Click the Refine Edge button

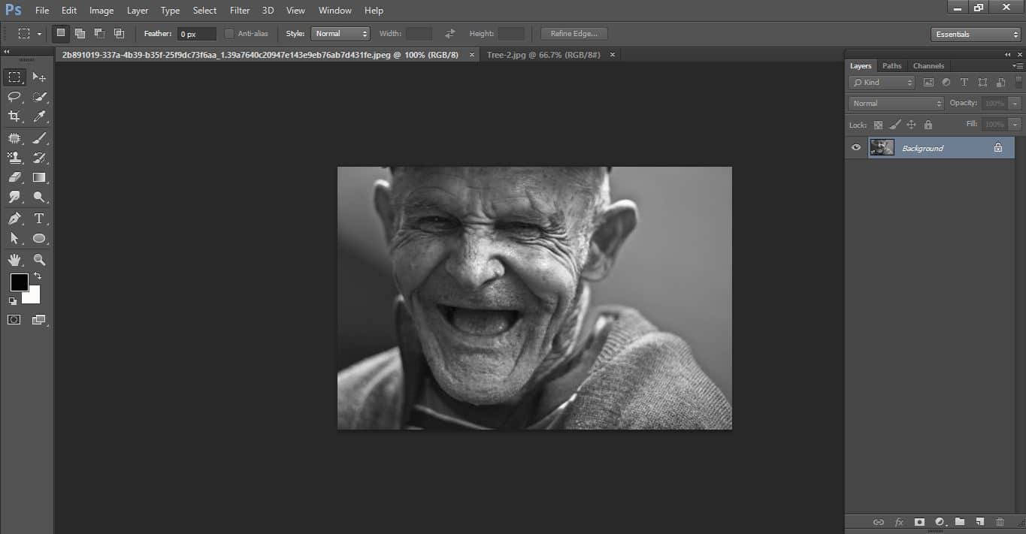(x=573, y=33)
